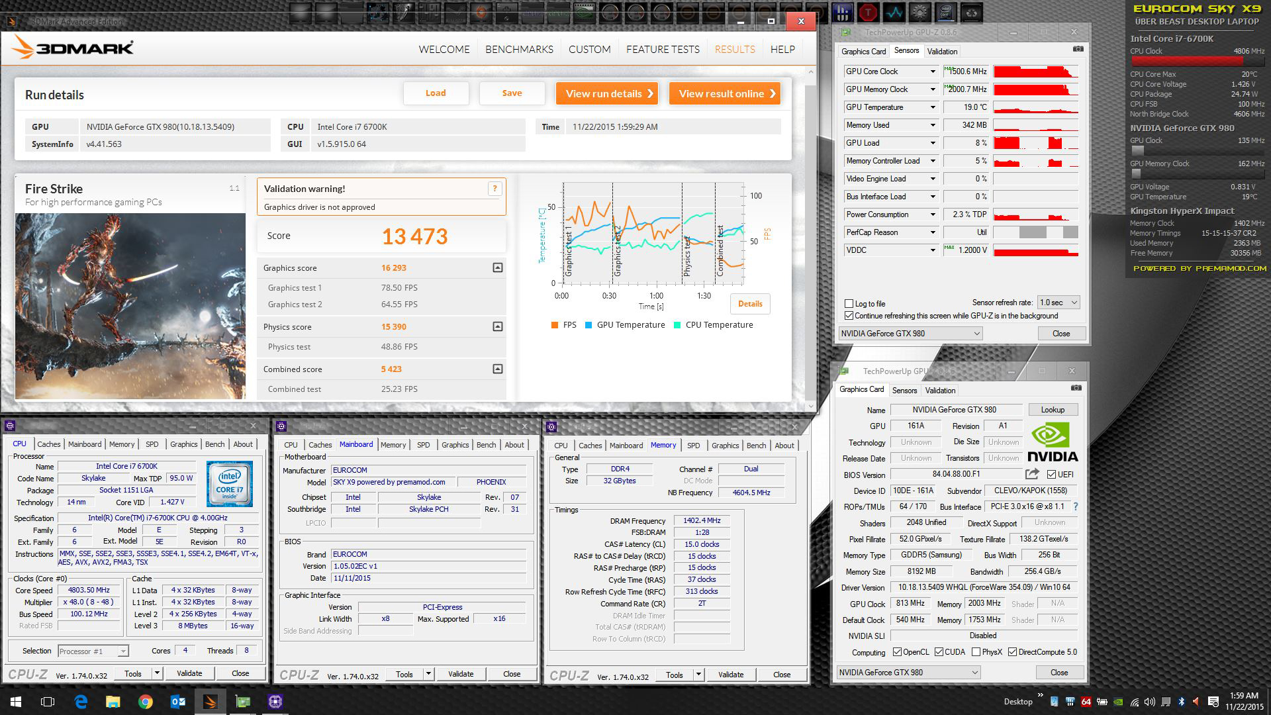The image size is (1271, 715).
Task: Toggle the PhysX checkbox
Action: [x=976, y=652]
